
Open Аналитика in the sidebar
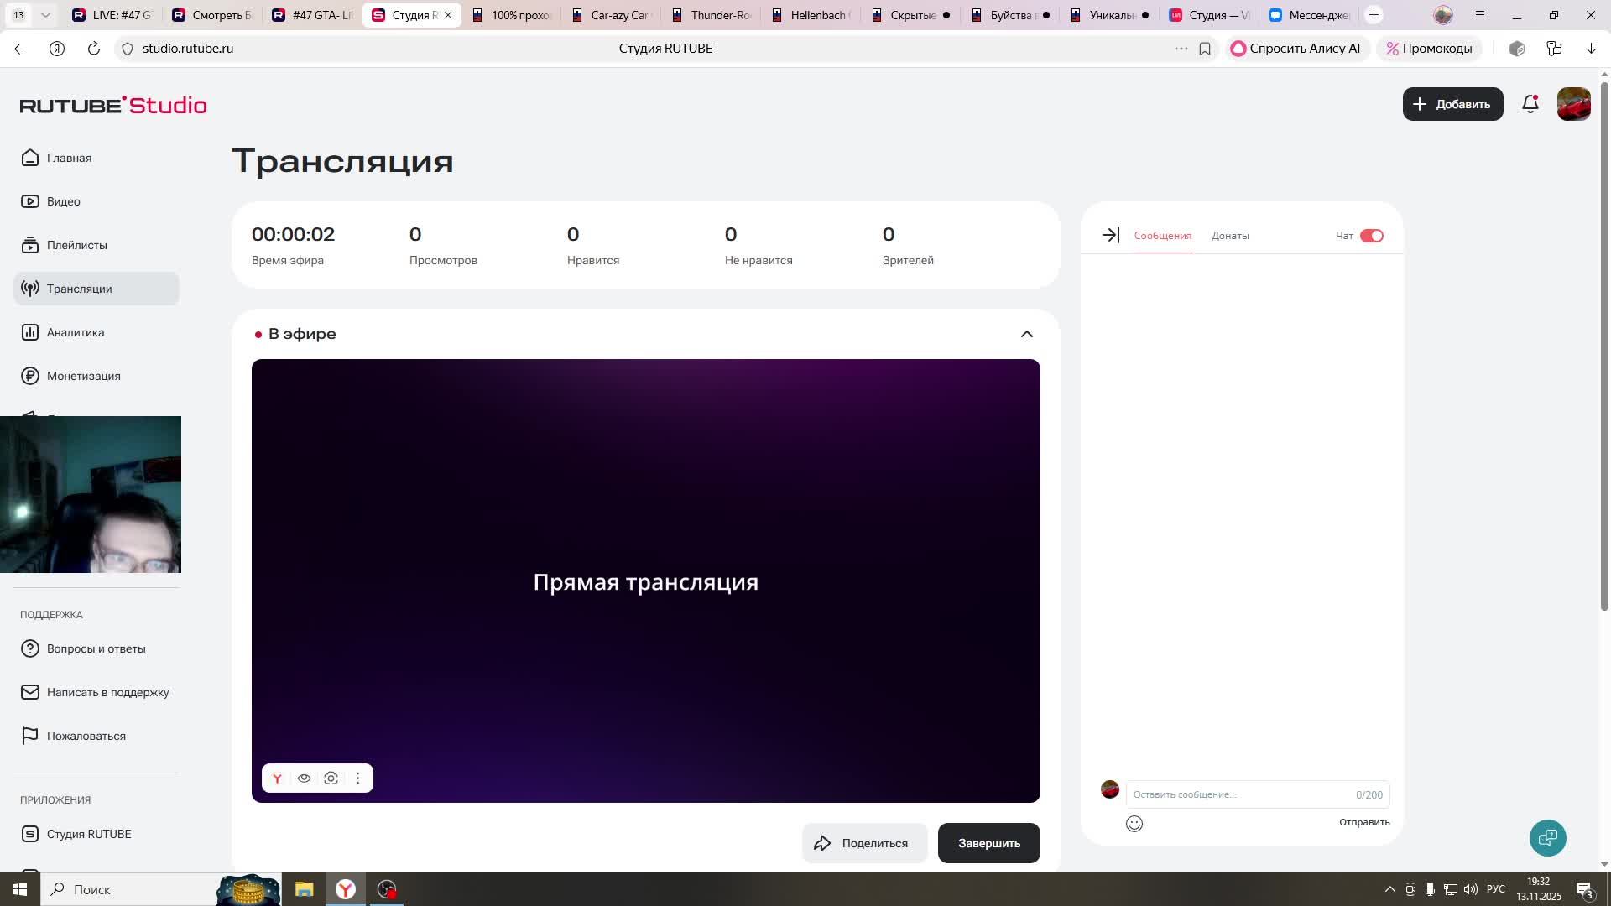76,332
